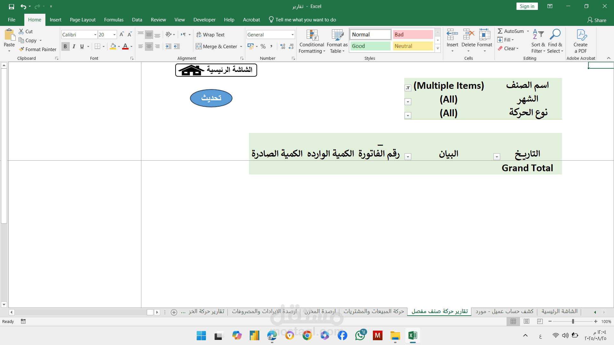Open the اسم الصنف filter dropdown
The width and height of the screenshot is (614, 345).
(x=408, y=88)
